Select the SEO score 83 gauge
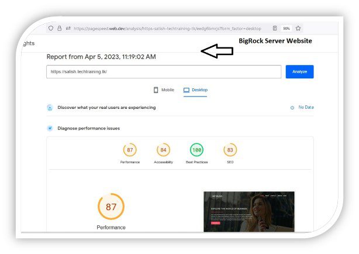The height and width of the screenshot is (254, 359). click(x=230, y=150)
